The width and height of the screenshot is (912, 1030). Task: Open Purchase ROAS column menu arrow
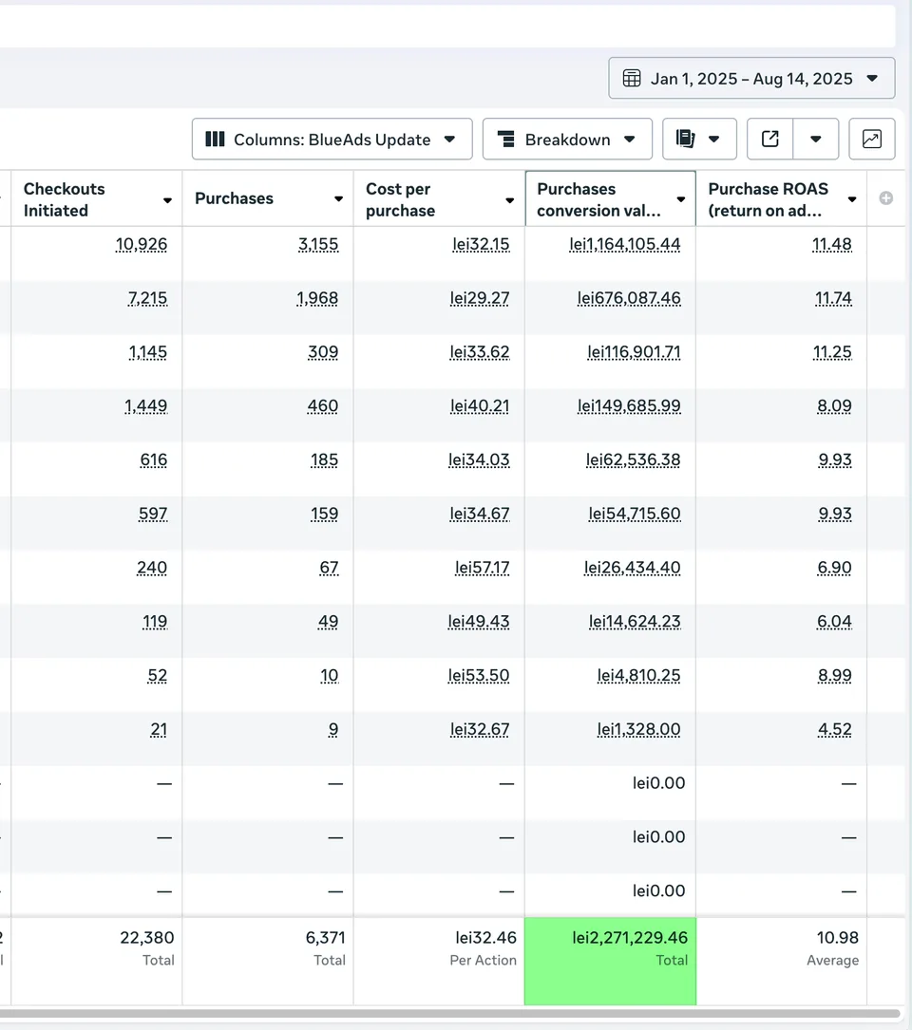852,199
